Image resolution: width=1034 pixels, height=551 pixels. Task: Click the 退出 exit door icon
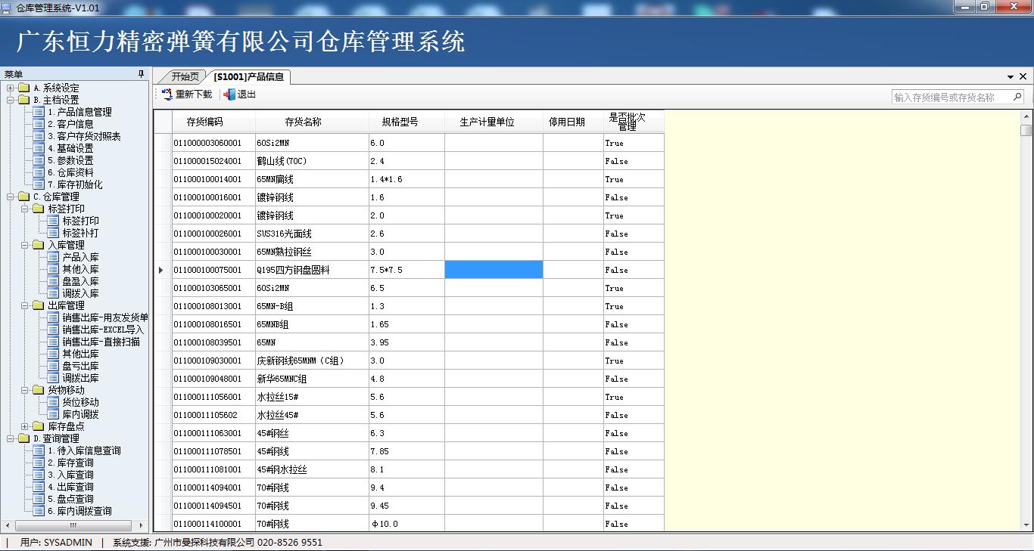(229, 94)
